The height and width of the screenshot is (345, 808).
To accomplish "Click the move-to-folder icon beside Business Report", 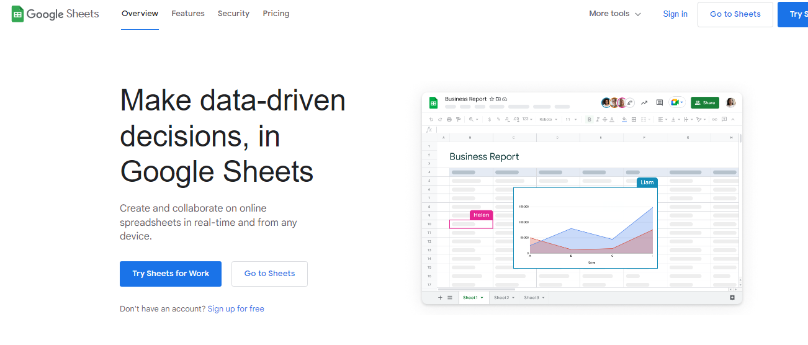I will tap(498, 99).
